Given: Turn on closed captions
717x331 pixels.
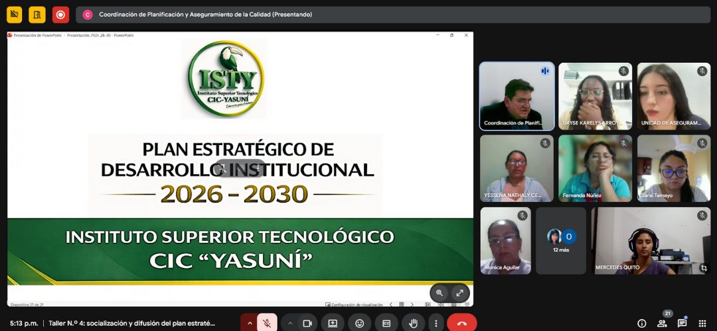Looking at the screenshot, I should 386,323.
